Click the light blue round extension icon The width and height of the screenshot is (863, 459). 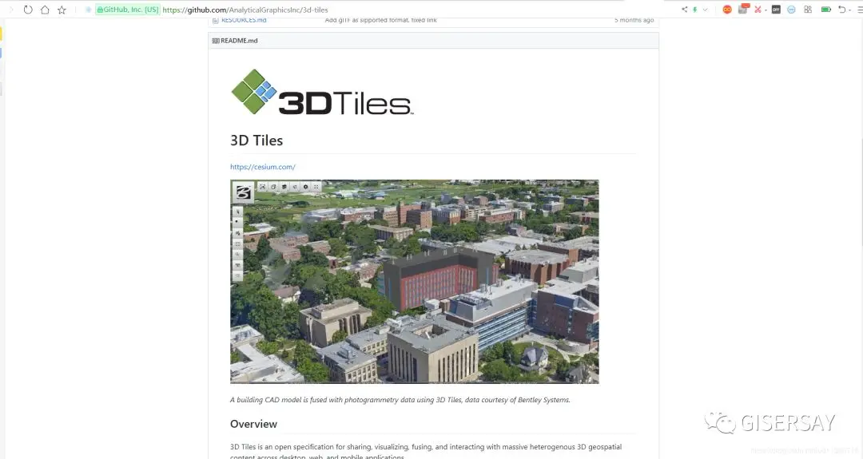coord(791,10)
